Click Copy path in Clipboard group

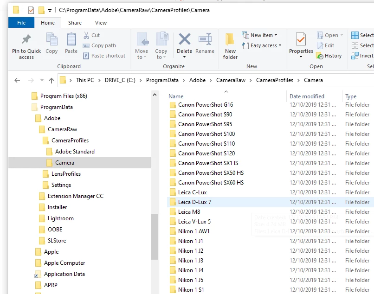[x=99, y=45]
